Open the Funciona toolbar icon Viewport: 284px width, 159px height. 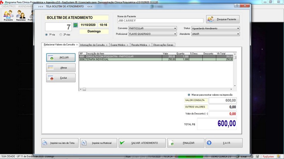click(x=21, y=15)
